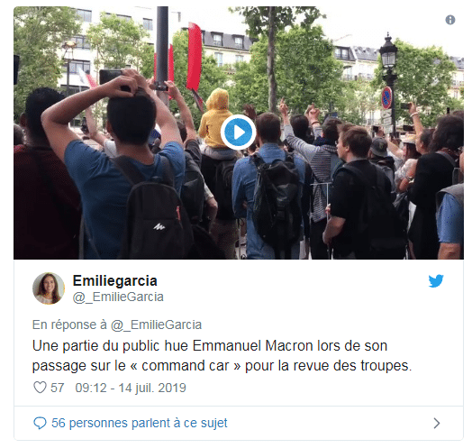Viewport: 472px width, 448px height.
Task: Open "56 personnes parlent à ce sujet"
Action: click(140, 423)
